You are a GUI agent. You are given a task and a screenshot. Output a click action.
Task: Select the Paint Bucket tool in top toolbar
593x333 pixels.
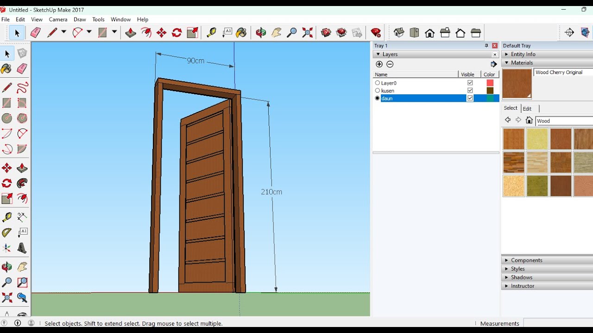[x=241, y=32]
